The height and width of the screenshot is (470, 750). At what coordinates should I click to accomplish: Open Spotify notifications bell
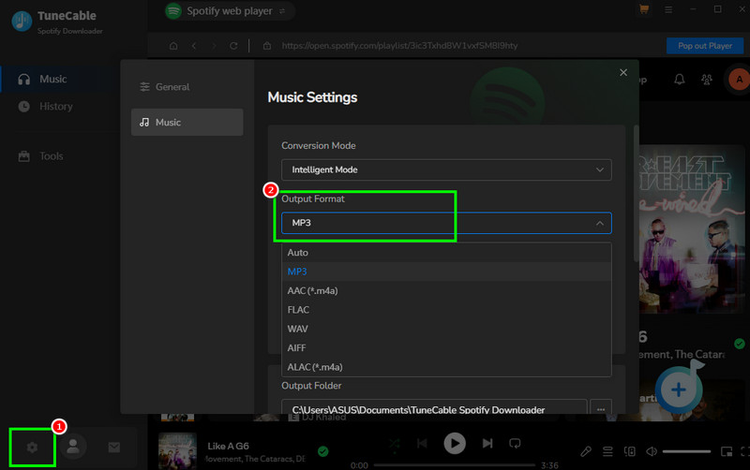(679, 80)
